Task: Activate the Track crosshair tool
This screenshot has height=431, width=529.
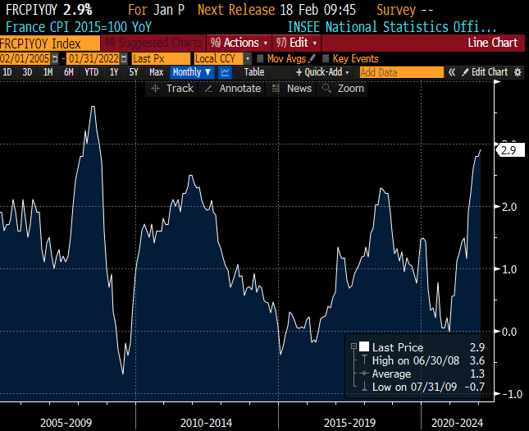Action: point(173,89)
